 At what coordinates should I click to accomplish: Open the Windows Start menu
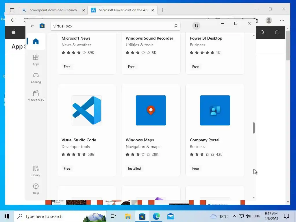point(7,216)
